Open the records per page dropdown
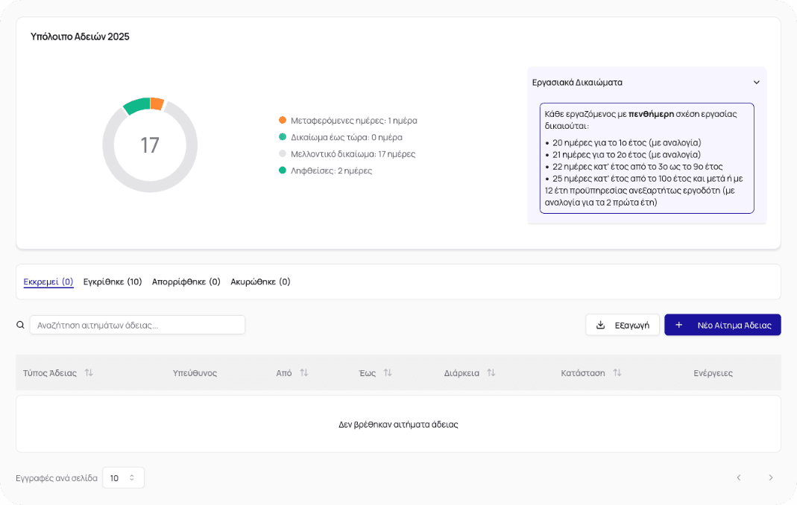Screen dimensions: 797x505 (123, 477)
